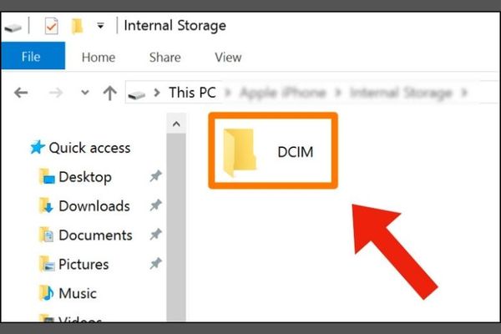Screen dimensions: 501x334
Task: Click the navigation pane scroll up arrow
Action: [176, 124]
